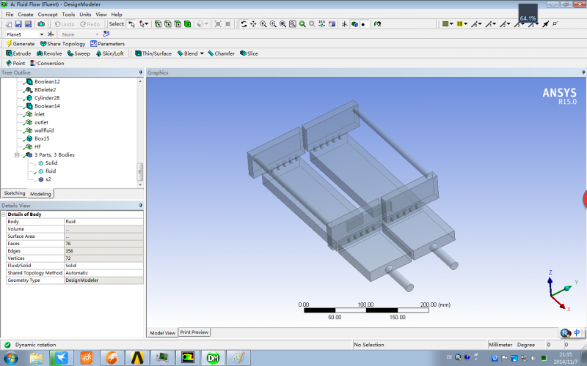The width and height of the screenshot is (587, 366).
Task: Open the Concept menu
Action: tap(48, 14)
